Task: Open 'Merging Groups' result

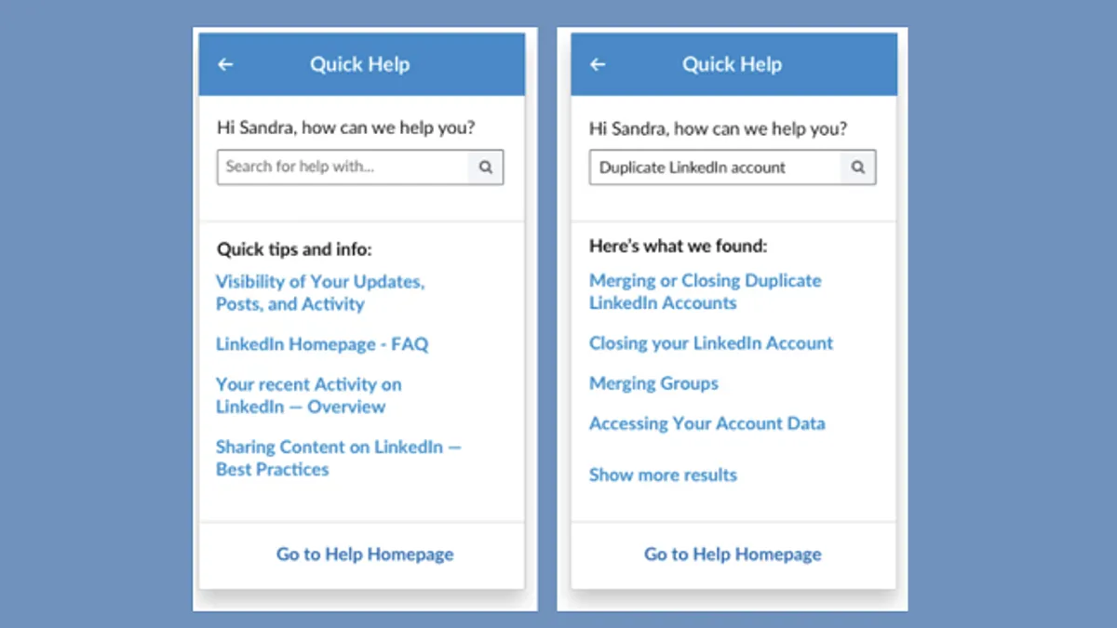Action: (653, 383)
